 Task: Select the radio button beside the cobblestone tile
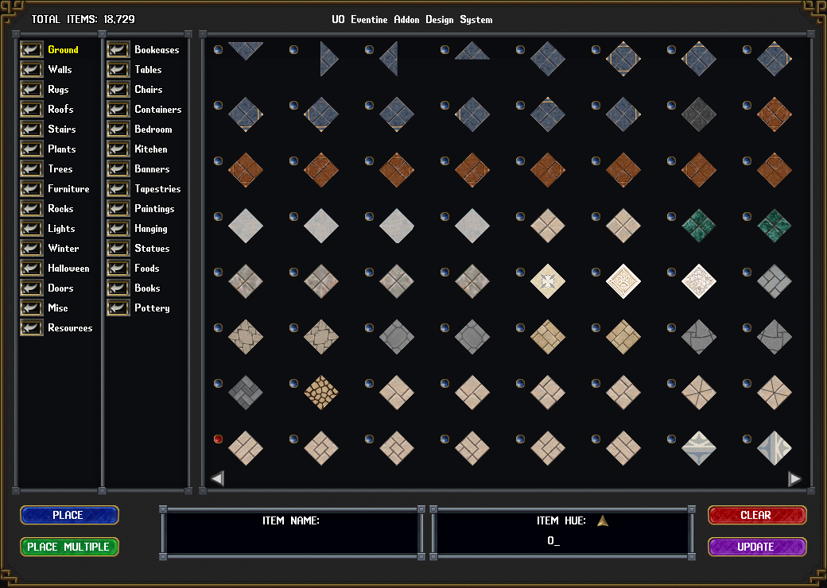[x=293, y=383]
